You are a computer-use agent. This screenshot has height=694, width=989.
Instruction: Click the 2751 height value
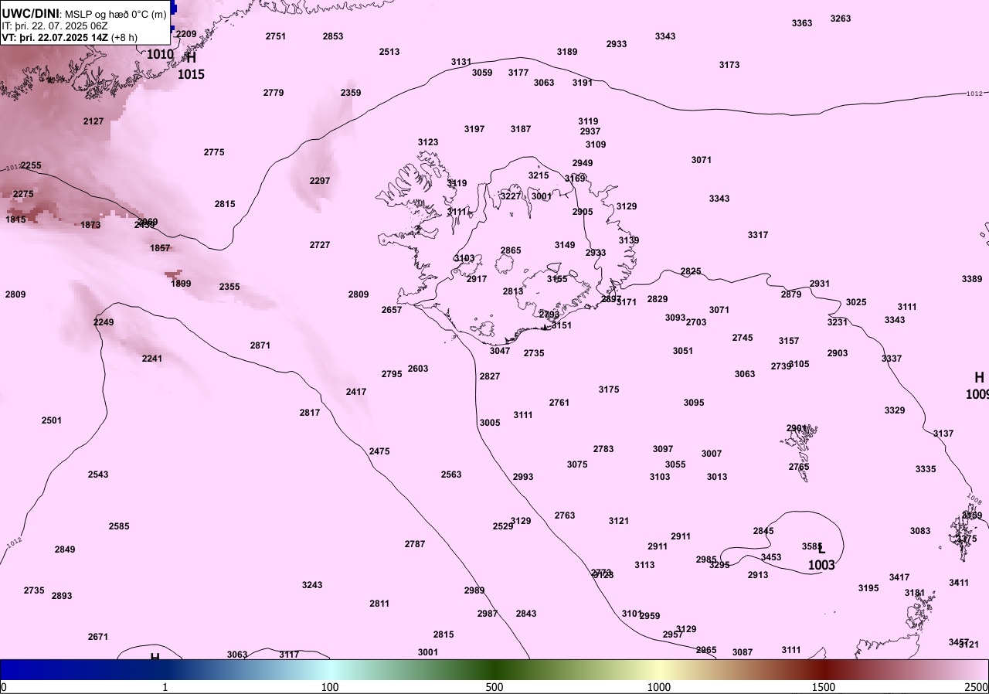point(276,36)
